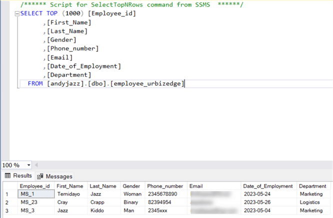Click [employee_urbizedge] table name in query
Image resolution: width=333 pixels, height=218 pixels.
(x=147, y=83)
